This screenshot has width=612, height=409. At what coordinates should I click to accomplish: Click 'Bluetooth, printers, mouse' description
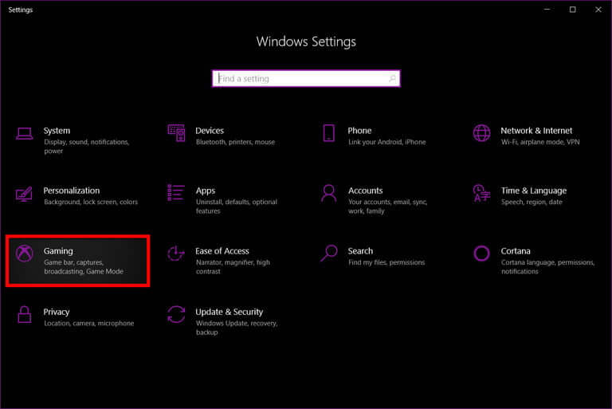235,142
